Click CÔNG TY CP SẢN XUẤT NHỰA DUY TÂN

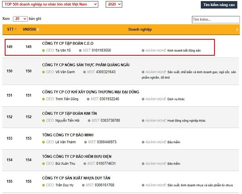(76, 178)
